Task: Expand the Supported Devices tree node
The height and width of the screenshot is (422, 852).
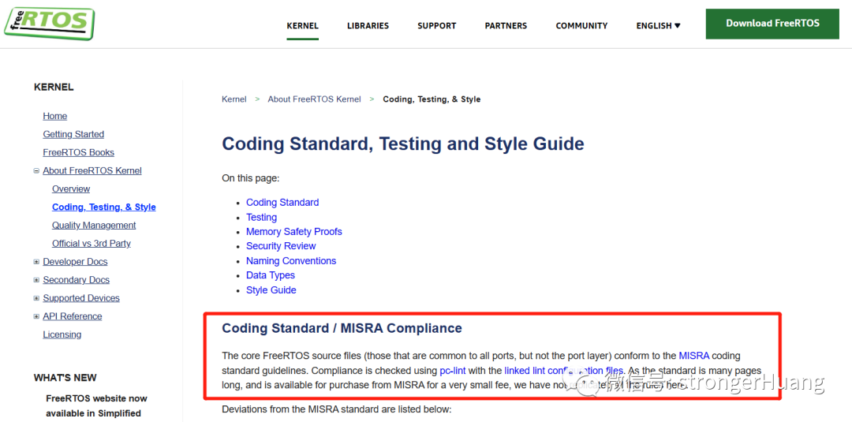Action: coord(36,298)
